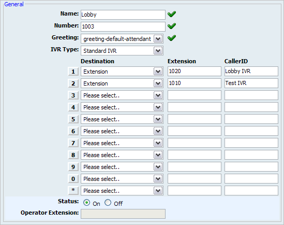
Task: Click CallerID field containing Test IVR
Action: point(251,83)
